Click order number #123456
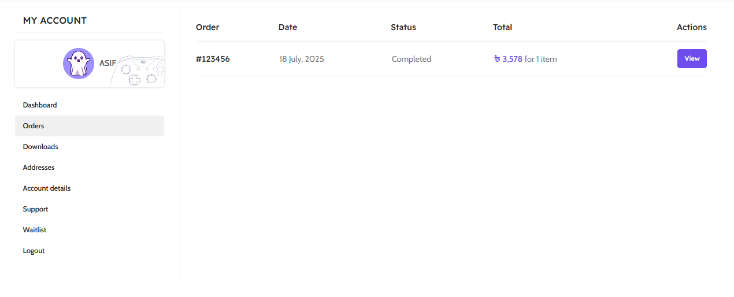The image size is (734, 297). (x=213, y=59)
